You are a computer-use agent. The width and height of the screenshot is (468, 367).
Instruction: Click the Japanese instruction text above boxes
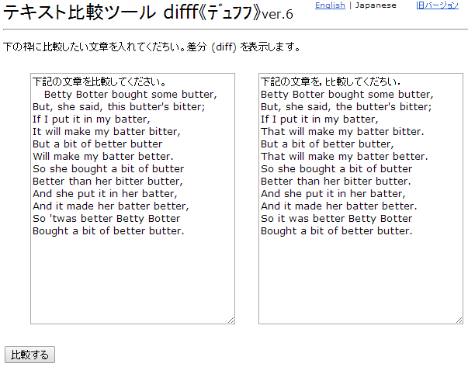pyautogui.click(x=151, y=47)
